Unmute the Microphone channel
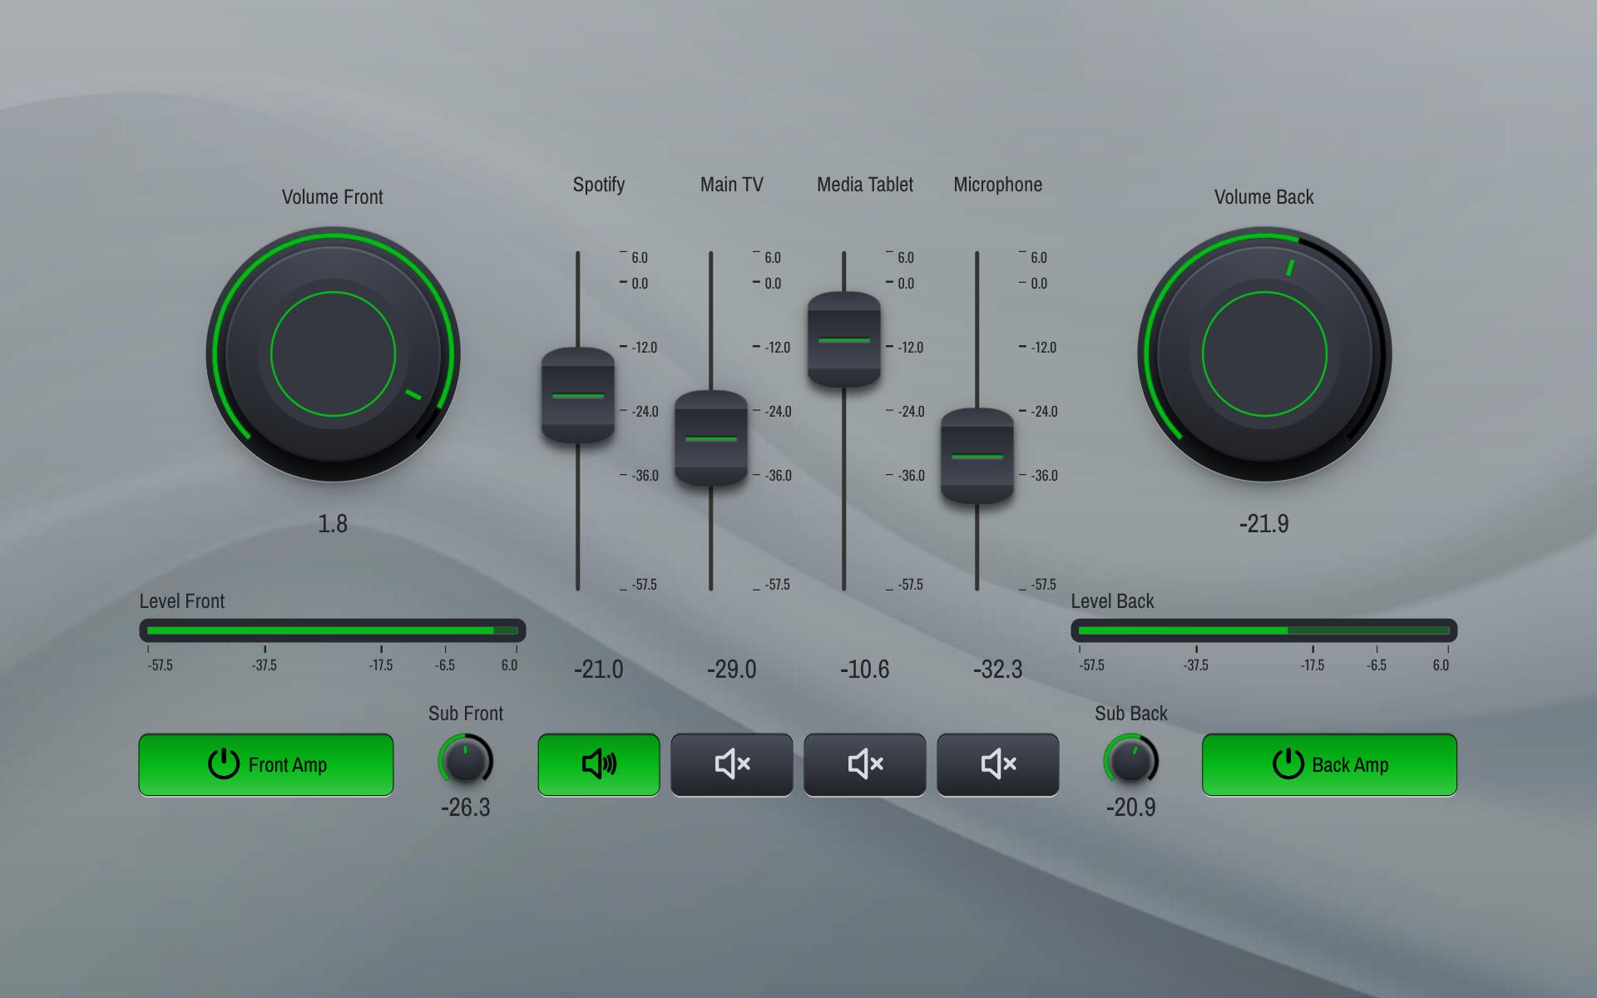 [997, 764]
